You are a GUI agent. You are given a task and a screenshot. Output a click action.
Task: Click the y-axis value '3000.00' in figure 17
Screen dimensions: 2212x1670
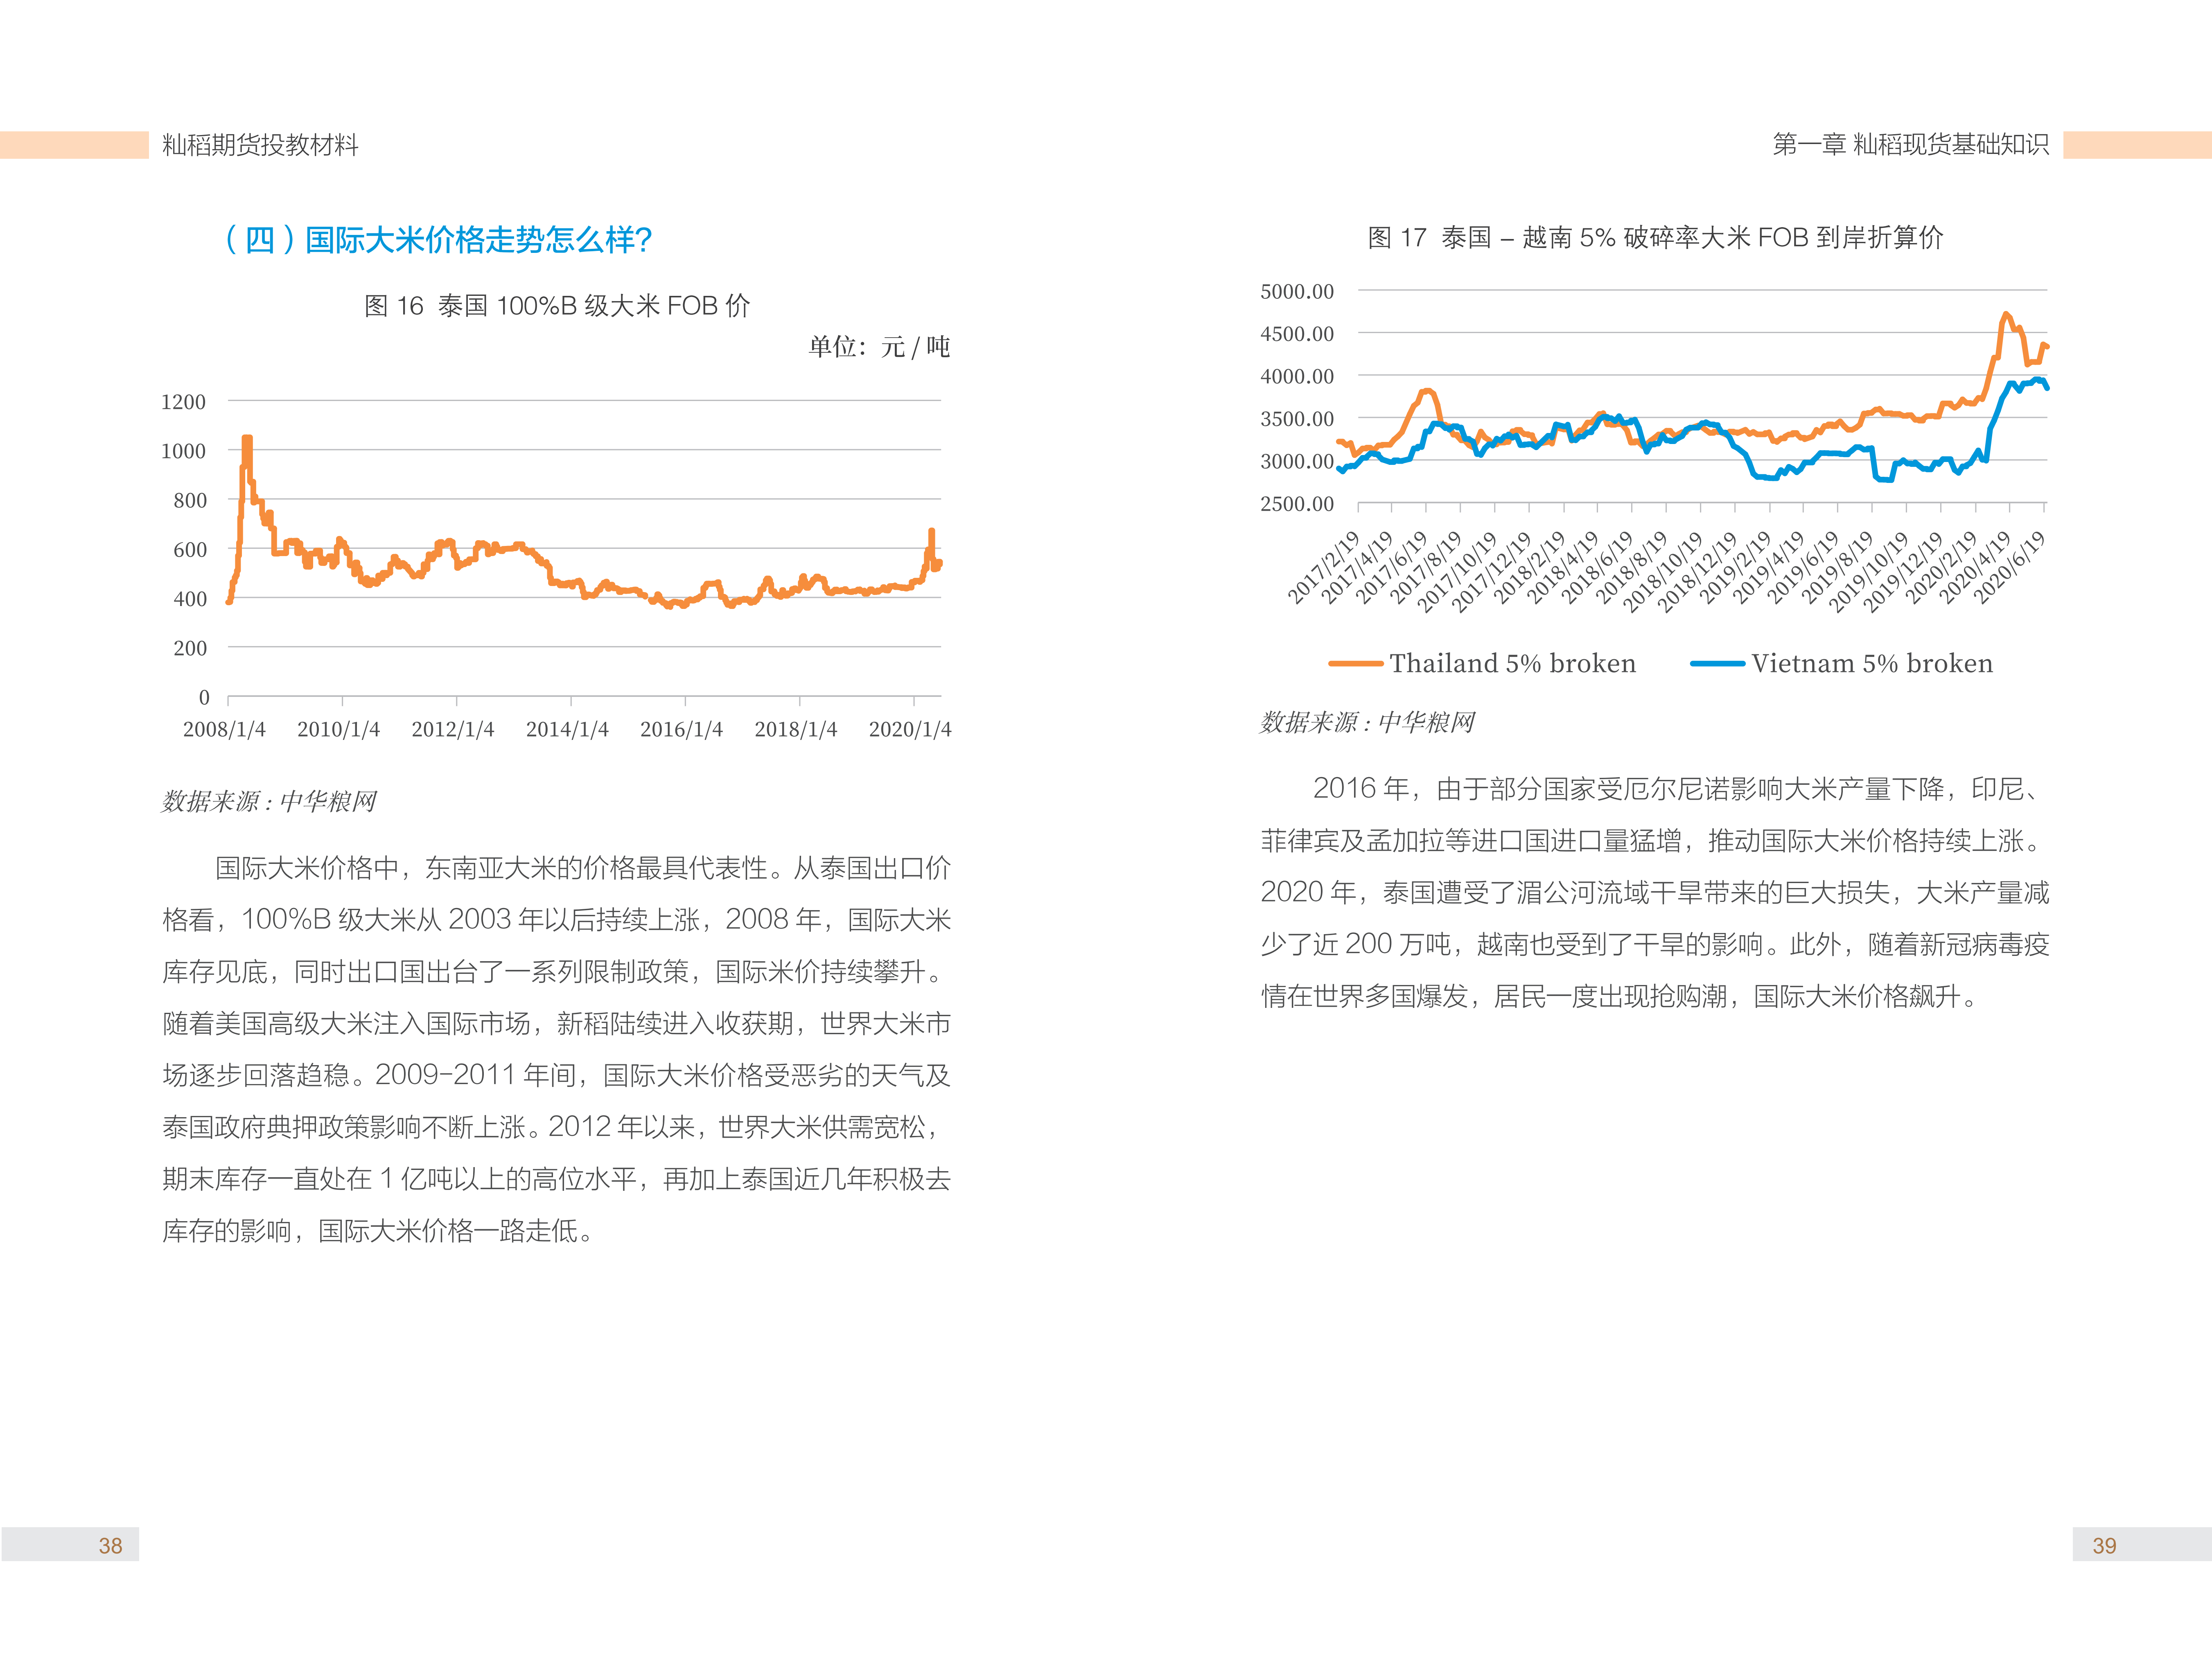(1297, 461)
